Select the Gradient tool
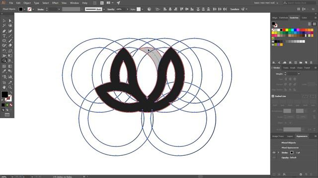 point(10,66)
